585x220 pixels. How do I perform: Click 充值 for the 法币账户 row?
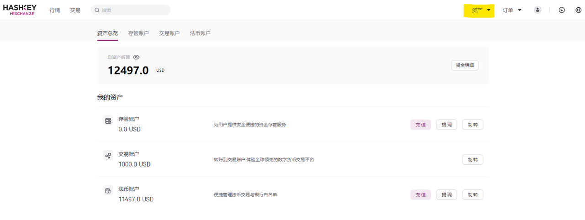[420, 195]
